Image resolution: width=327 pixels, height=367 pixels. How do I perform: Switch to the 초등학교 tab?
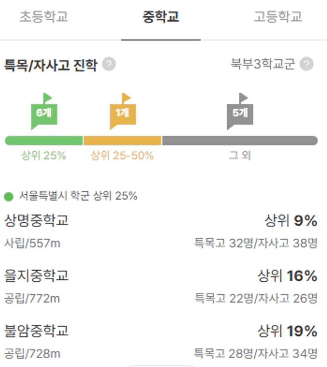point(44,17)
